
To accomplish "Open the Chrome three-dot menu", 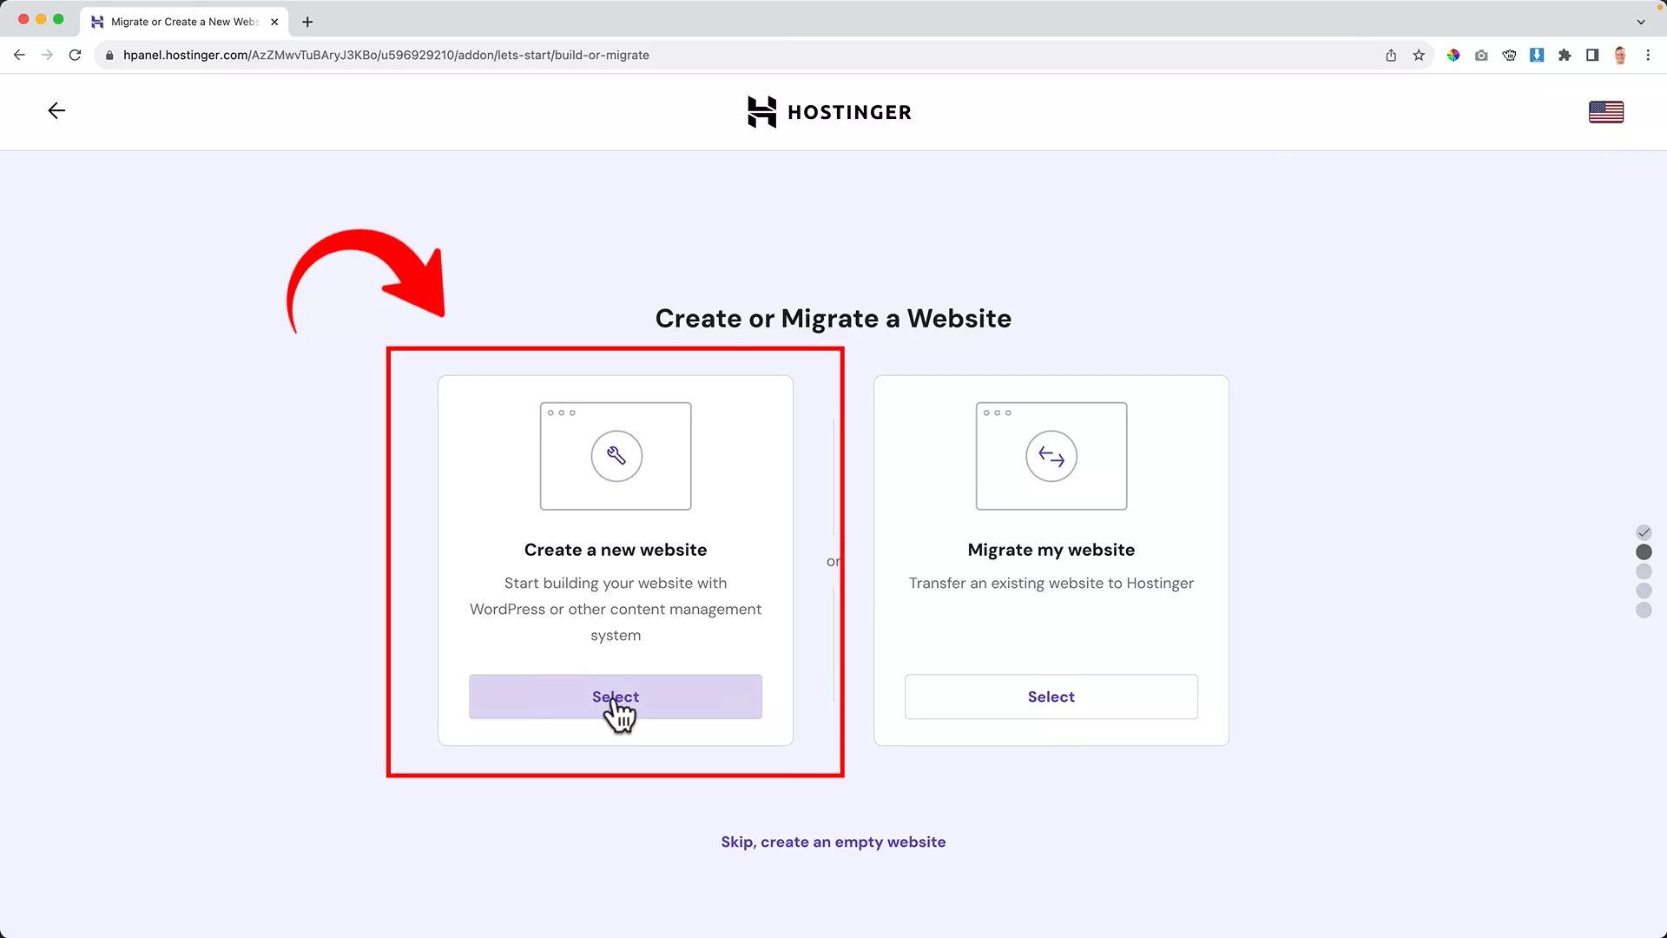I will (x=1650, y=55).
